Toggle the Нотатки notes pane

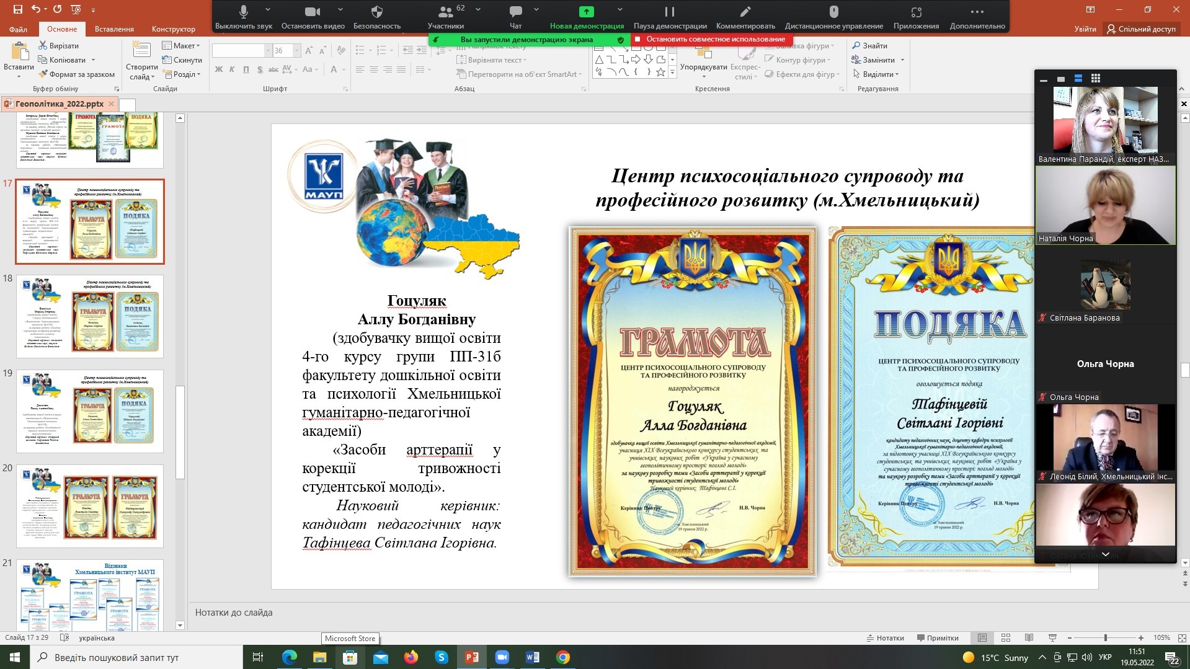(x=885, y=638)
